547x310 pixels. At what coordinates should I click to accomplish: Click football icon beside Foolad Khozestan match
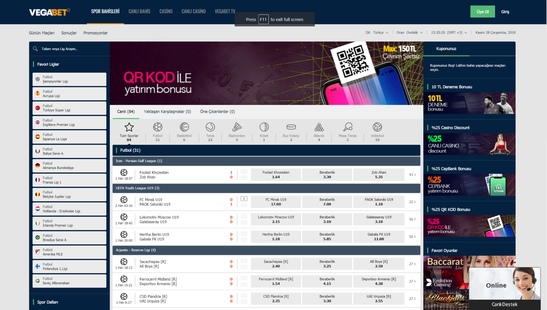(x=124, y=172)
